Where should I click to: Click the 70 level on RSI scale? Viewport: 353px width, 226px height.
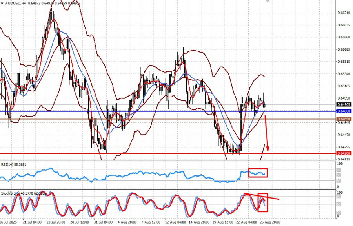pos(338,170)
